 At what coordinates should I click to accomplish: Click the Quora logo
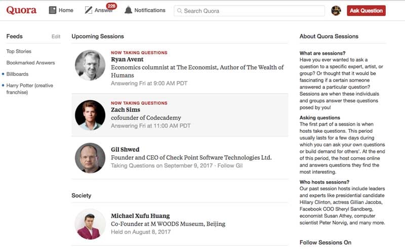pos(21,10)
